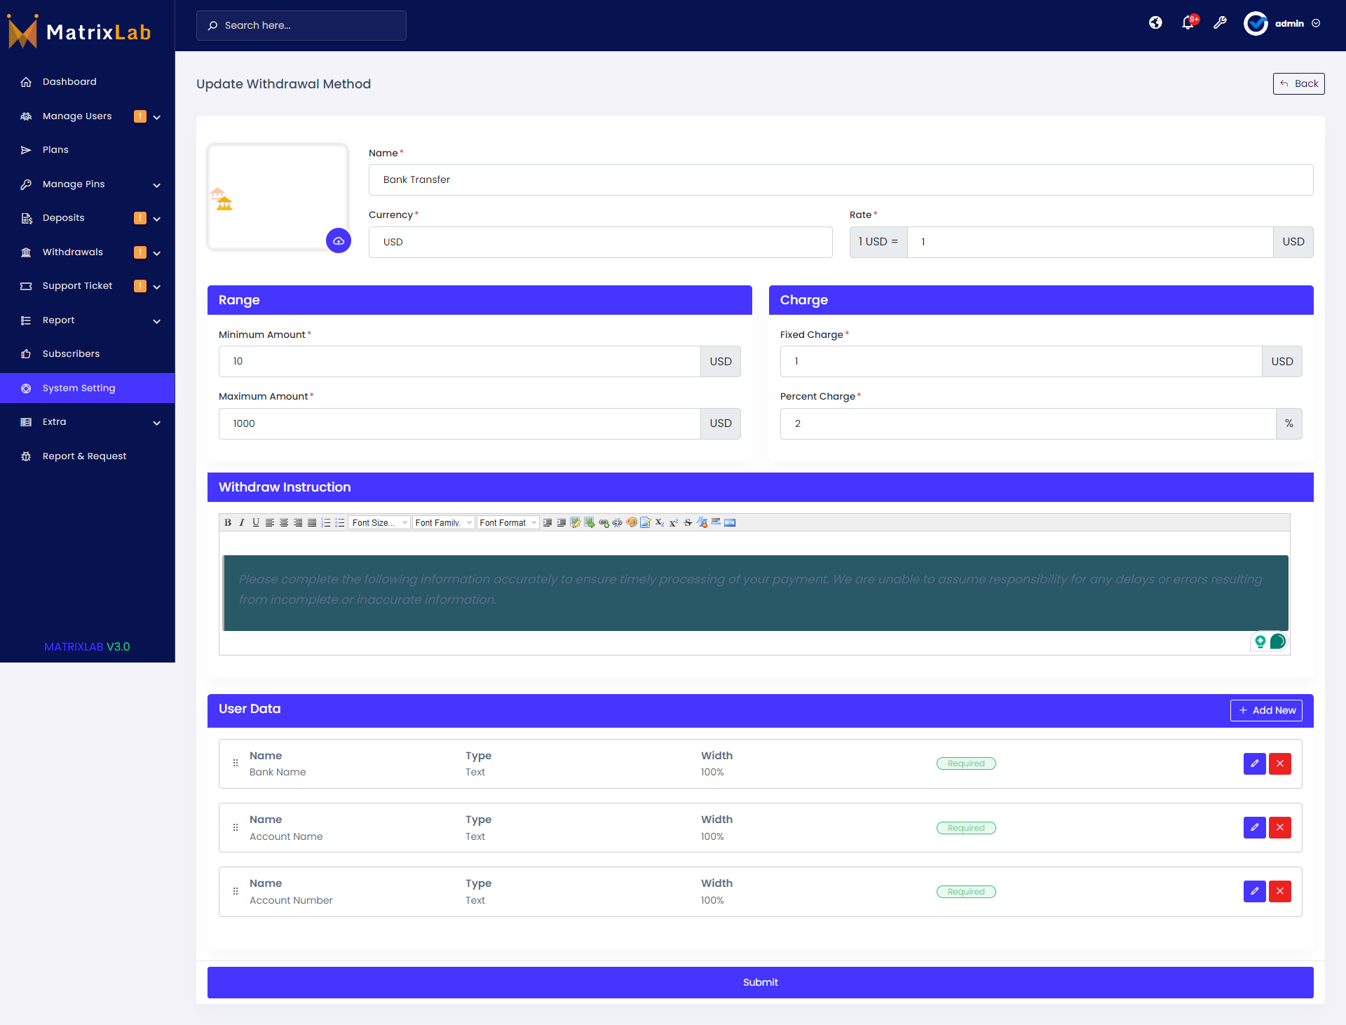
Task: Toggle Underline formatting in the editor
Action: (x=255, y=522)
